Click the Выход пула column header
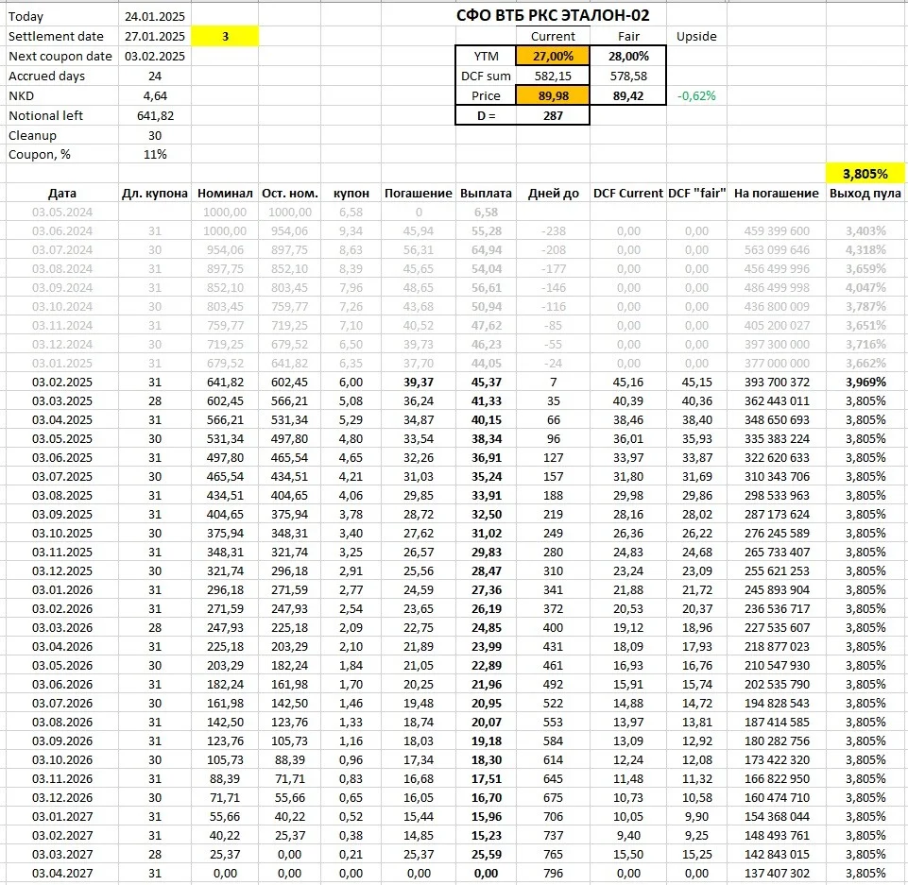This screenshot has width=908, height=885. tap(865, 194)
